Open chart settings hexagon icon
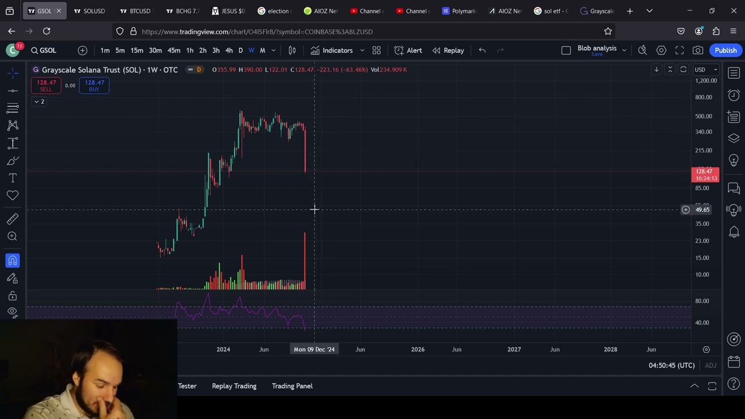Image resolution: width=745 pixels, height=419 pixels. 661,51
